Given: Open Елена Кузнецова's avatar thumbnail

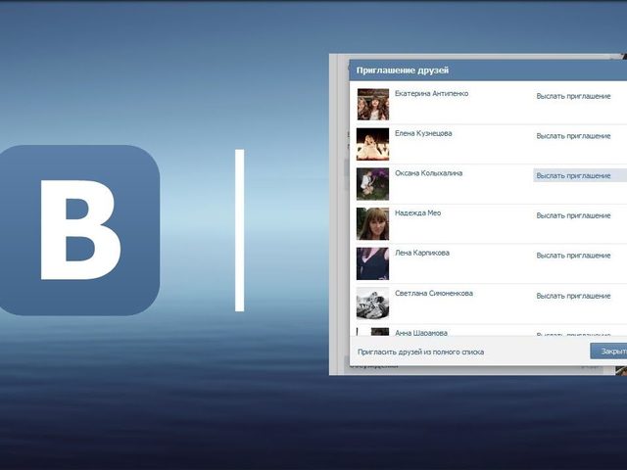Looking at the screenshot, I should (x=372, y=144).
